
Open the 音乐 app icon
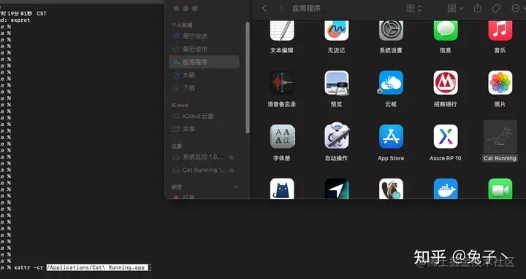click(500, 31)
